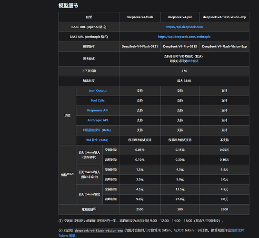Click the DeepSeek-V4-Pro-0813 version cell
Image resolution: width=259 pixels, height=238 pixels.
click(180, 47)
